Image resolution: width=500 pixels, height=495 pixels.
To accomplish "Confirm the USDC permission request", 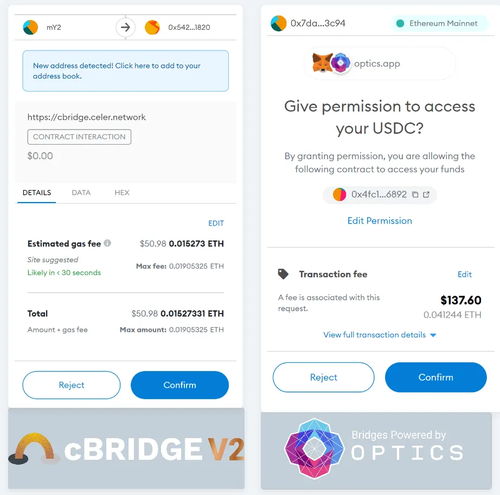I will (435, 377).
